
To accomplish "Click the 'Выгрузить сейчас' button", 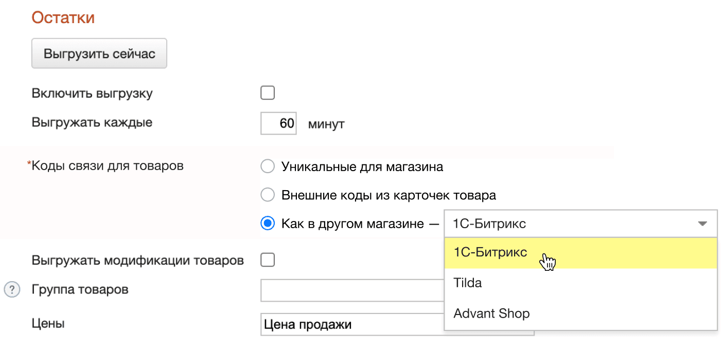I will pyautogui.click(x=99, y=53).
